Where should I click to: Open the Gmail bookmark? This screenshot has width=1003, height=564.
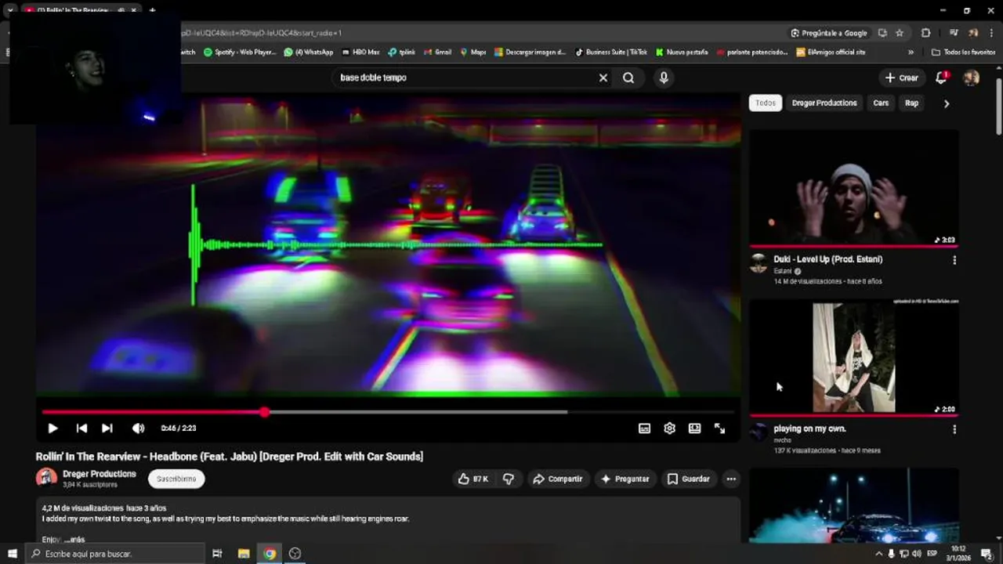(438, 52)
